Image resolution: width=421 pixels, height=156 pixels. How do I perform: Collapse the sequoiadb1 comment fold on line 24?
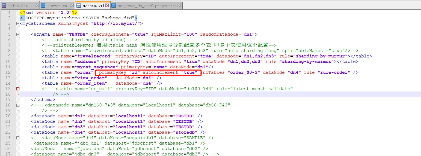click(18, 138)
